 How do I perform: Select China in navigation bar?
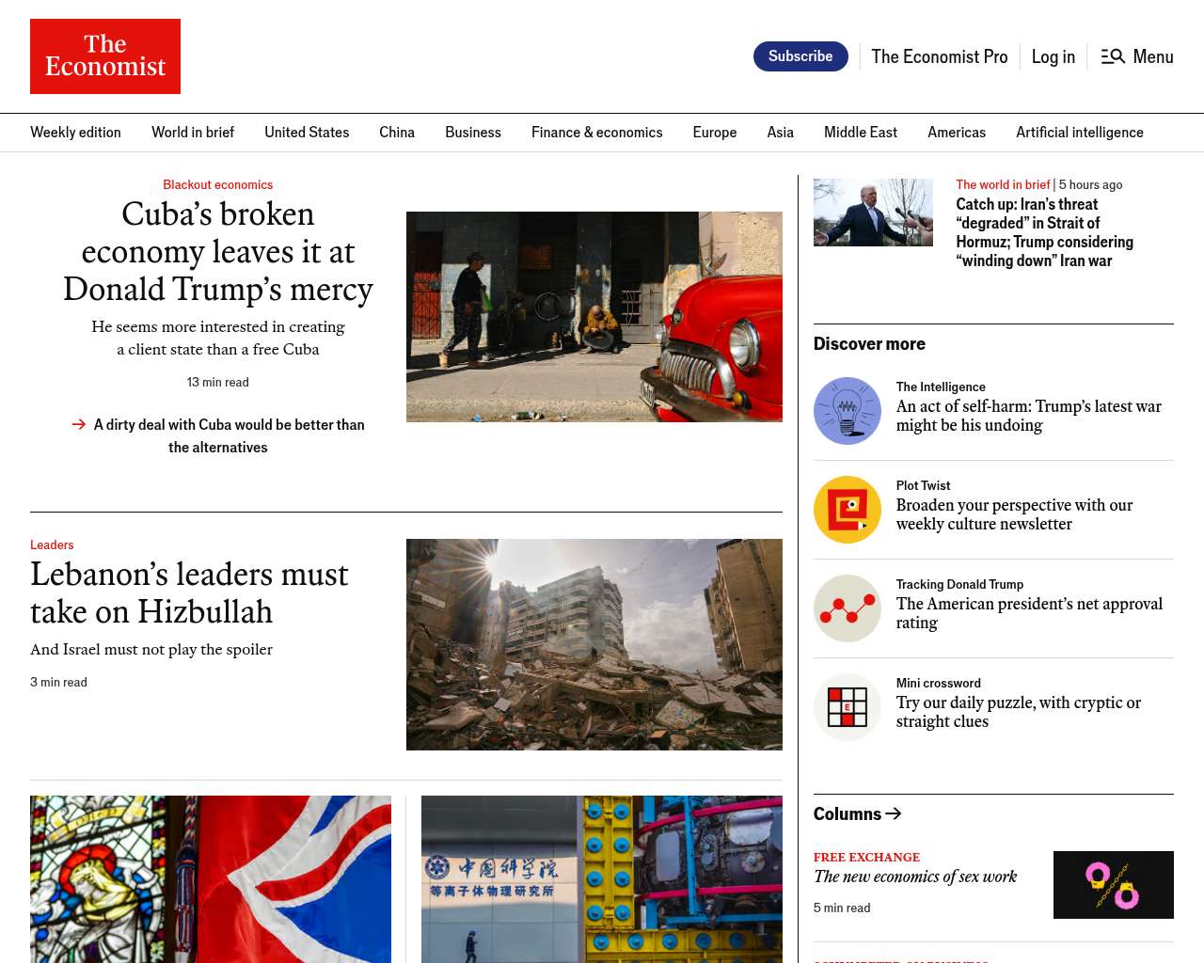click(x=397, y=133)
